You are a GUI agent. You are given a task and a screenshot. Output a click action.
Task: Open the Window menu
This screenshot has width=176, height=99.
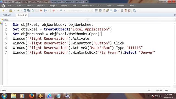tap(121, 5)
